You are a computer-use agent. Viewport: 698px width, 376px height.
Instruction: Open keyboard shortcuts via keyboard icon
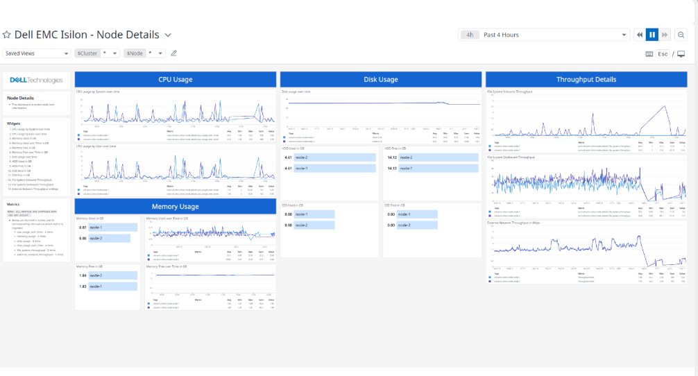pos(649,54)
